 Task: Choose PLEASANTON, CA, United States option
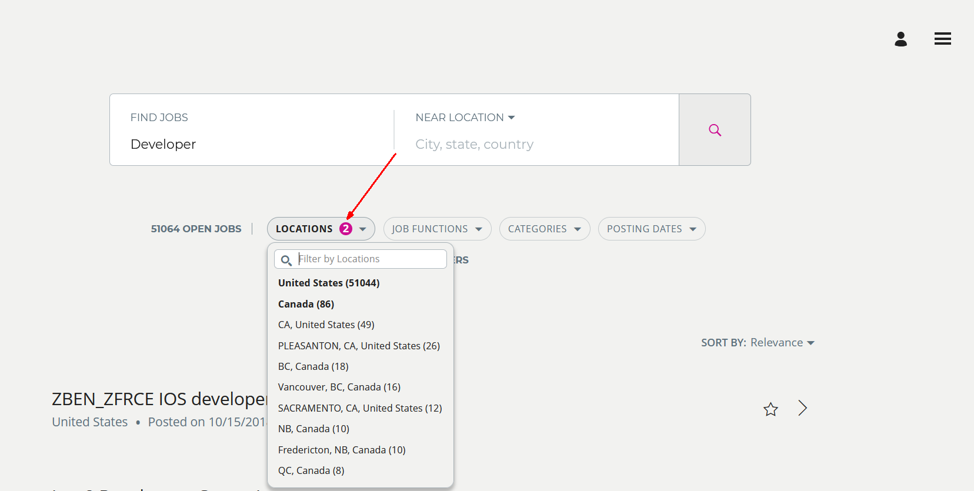(x=359, y=346)
